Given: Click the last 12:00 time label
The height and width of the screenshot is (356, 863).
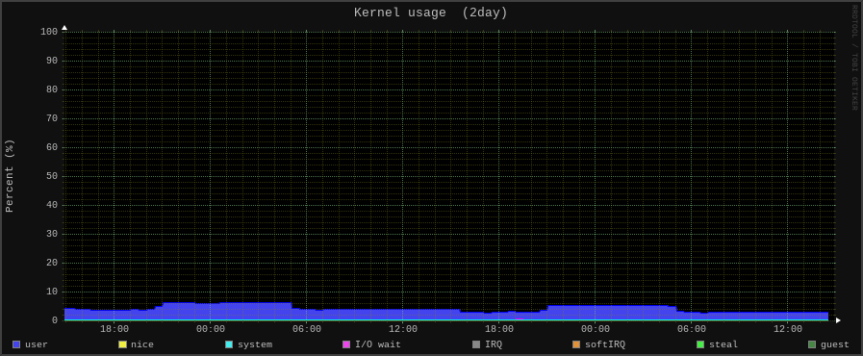Looking at the screenshot, I should point(788,329).
